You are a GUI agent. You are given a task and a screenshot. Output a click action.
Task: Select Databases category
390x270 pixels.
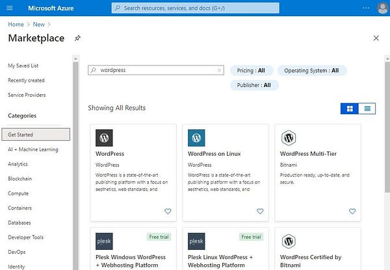tap(19, 223)
